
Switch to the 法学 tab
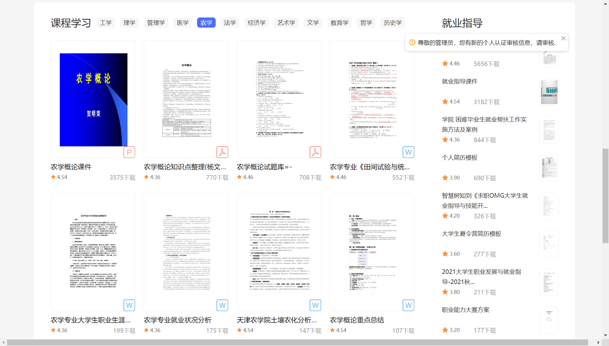pos(230,23)
